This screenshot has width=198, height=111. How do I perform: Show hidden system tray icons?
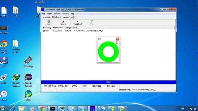pyautogui.click(x=187, y=109)
